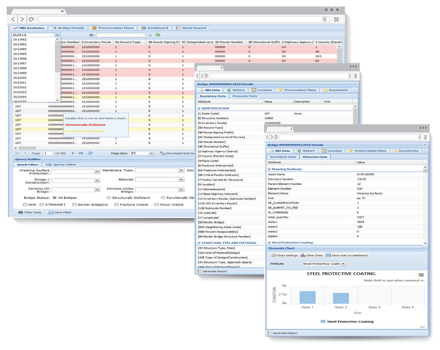440x350 pixels.
Task: Click the Filter Data binoculars button
Action: coord(30,212)
